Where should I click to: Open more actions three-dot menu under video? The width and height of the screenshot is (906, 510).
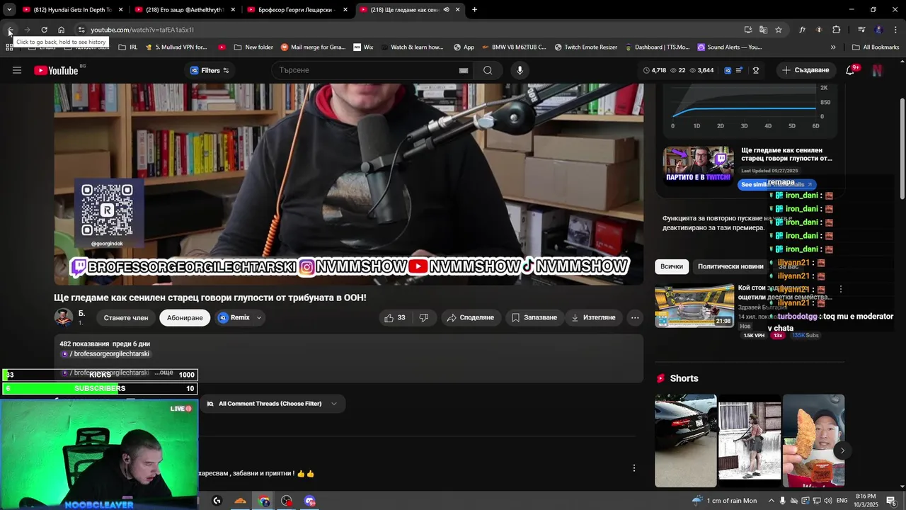pyautogui.click(x=635, y=317)
